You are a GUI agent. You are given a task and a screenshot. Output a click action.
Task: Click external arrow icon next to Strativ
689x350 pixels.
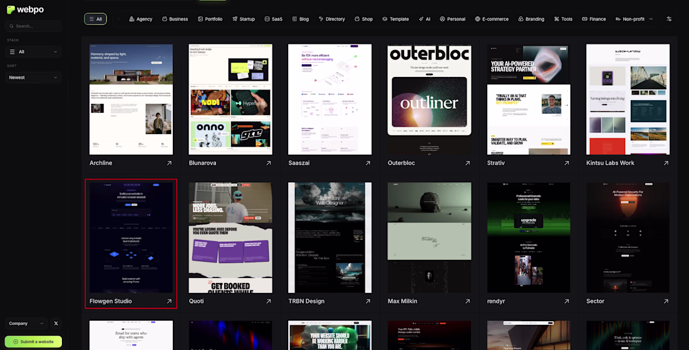[567, 163]
